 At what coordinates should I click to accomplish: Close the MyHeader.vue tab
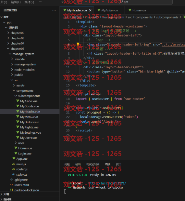click(x=90, y=10)
